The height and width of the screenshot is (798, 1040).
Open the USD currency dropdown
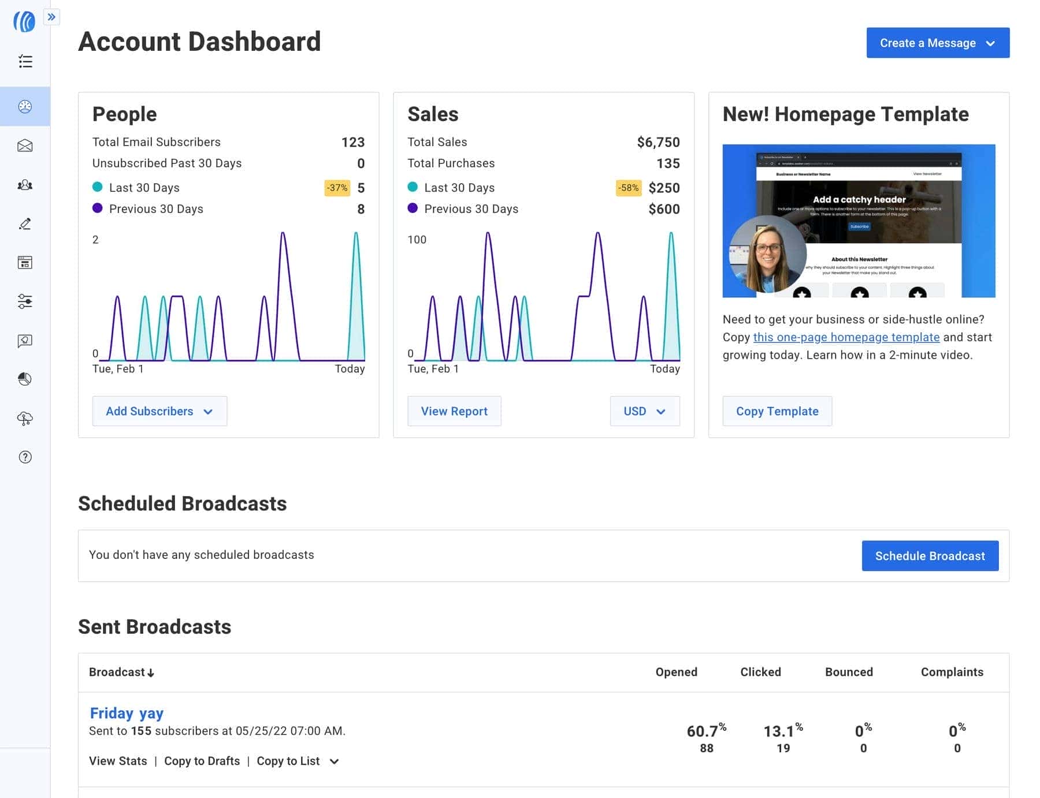point(644,411)
